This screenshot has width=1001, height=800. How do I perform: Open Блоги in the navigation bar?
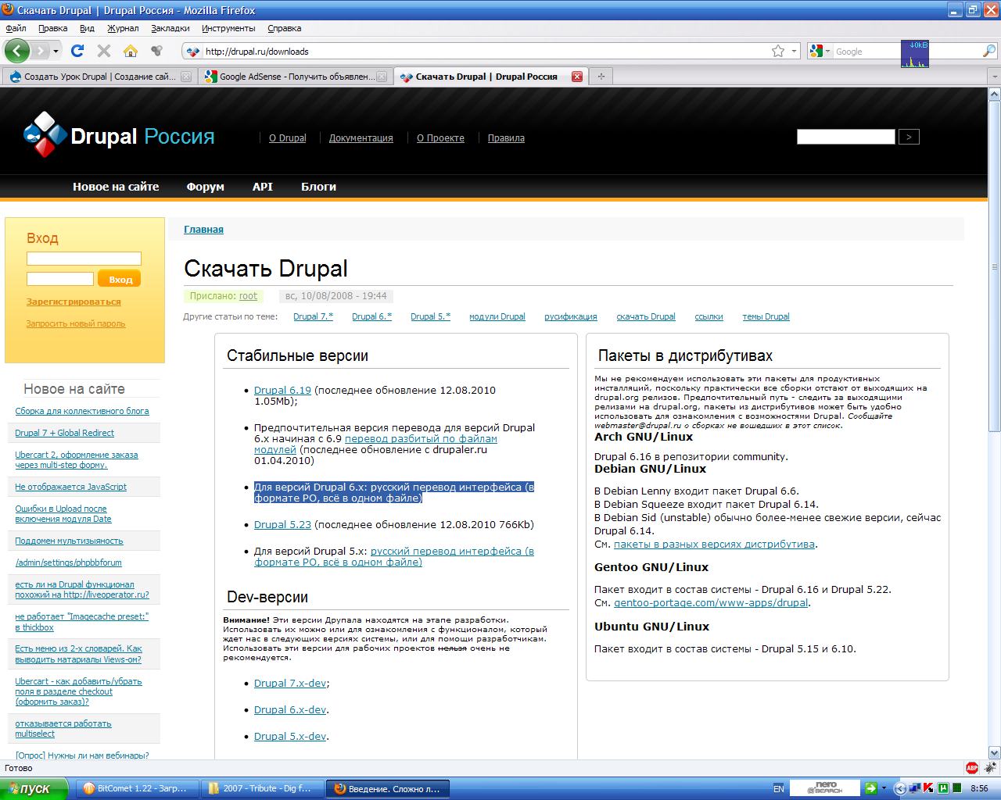click(x=319, y=187)
